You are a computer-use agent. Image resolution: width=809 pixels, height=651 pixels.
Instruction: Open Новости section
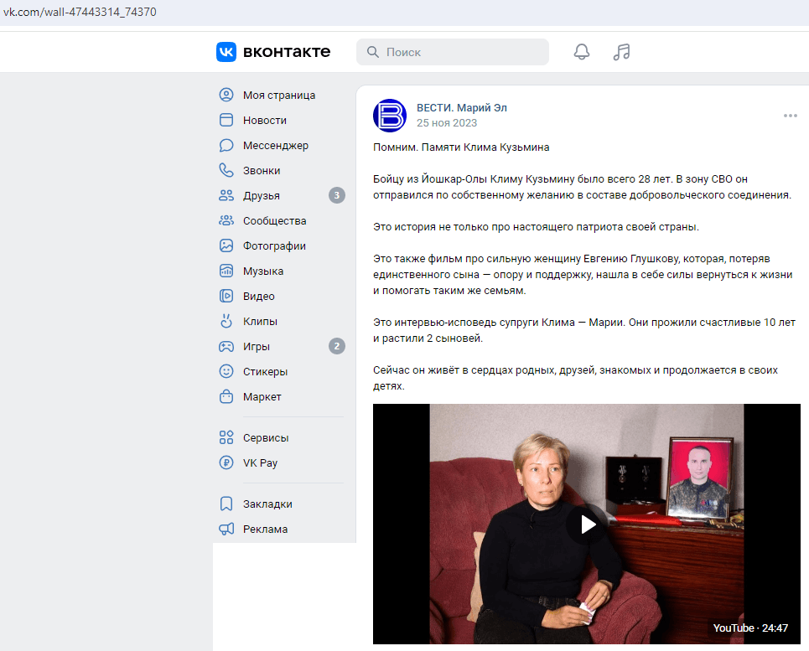(x=265, y=120)
